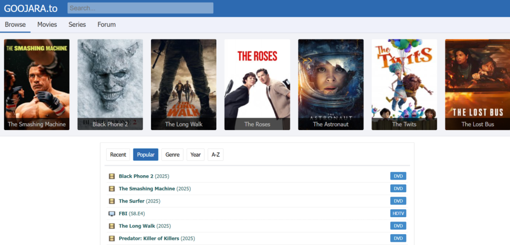Image resolution: width=510 pixels, height=245 pixels.
Task: Open The Lost Bus poster
Action: tap(478, 85)
